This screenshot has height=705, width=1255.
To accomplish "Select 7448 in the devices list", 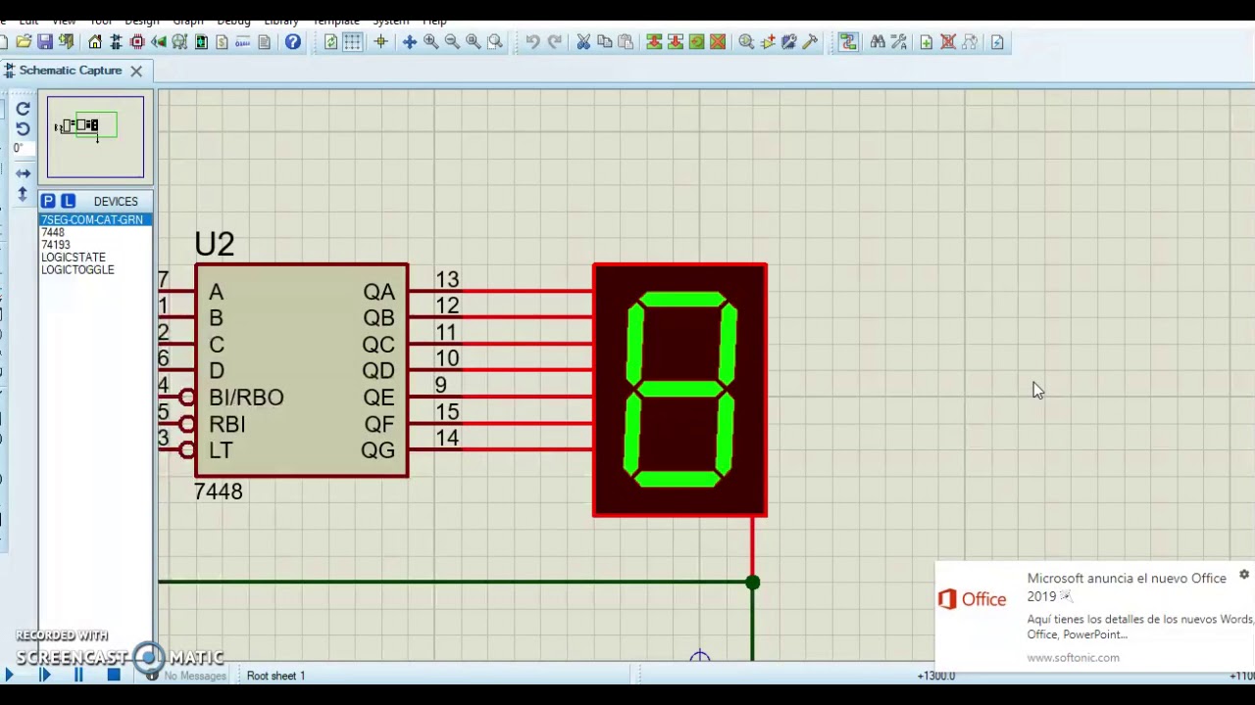I will pos(53,233).
